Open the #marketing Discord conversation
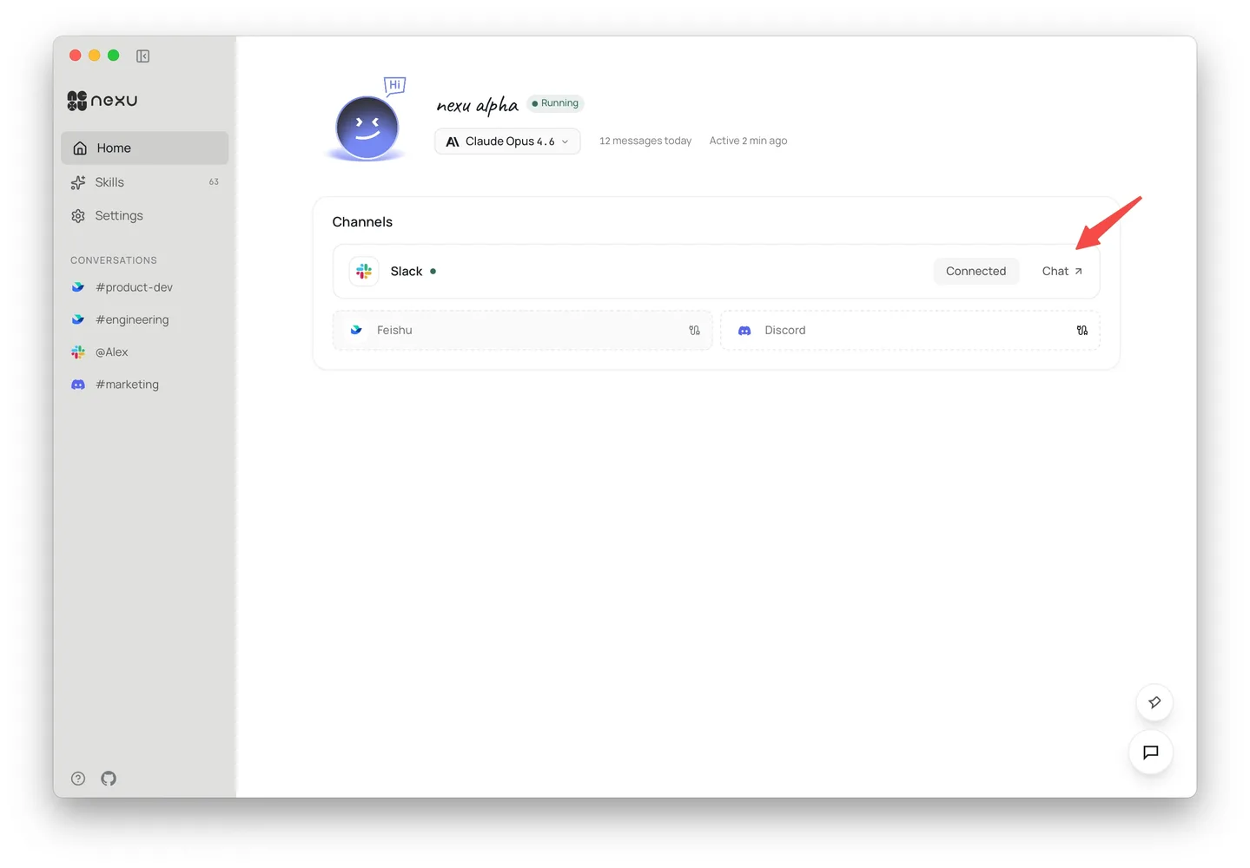This screenshot has height=868, width=1250. click(127, 384)
